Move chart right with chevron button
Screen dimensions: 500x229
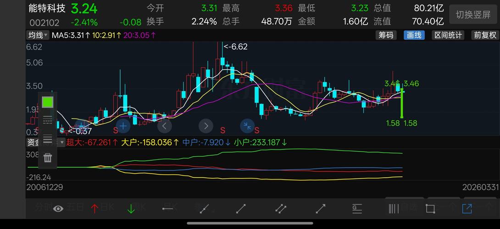pos(206,126)
